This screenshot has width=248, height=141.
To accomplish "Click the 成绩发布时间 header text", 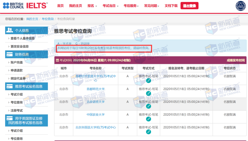I will coord(236,60).
